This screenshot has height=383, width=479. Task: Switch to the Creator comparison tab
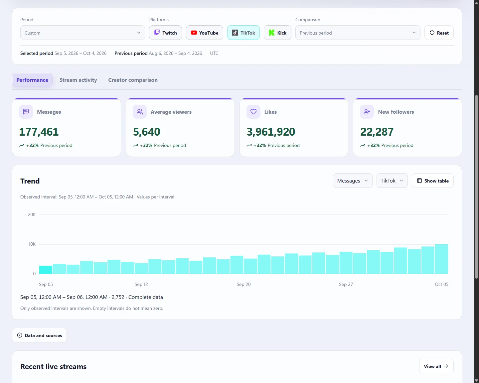tap(133, 80)
